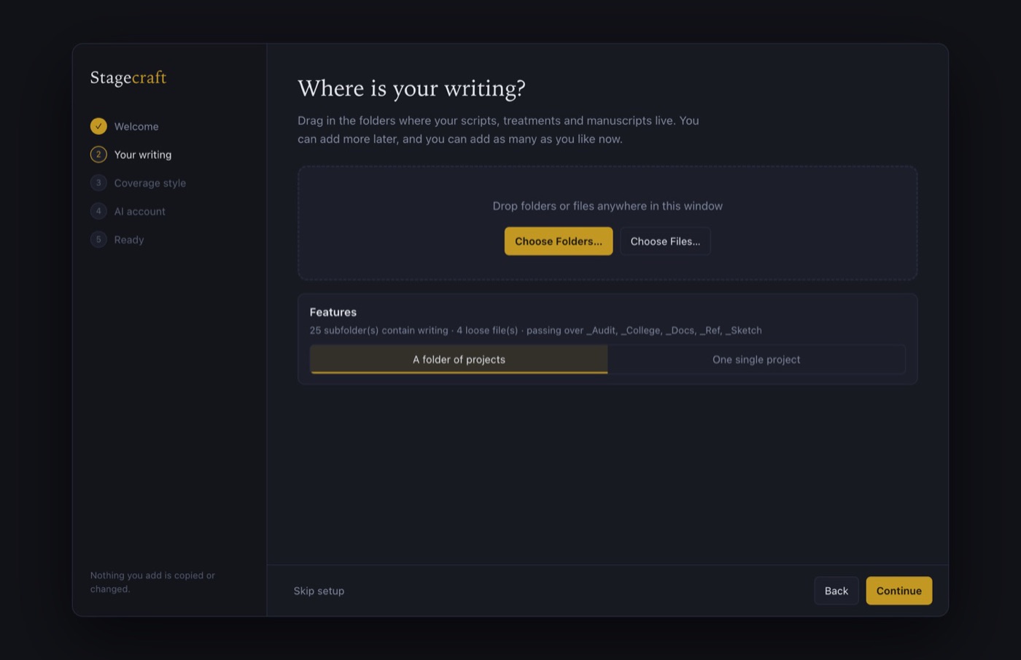
Task: Go Back to the previous step
Action: pyautogui.click(x=836, y=591)
